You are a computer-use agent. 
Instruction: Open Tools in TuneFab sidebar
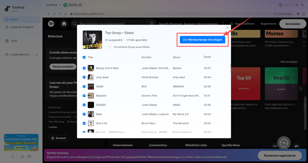coord(21,41)
